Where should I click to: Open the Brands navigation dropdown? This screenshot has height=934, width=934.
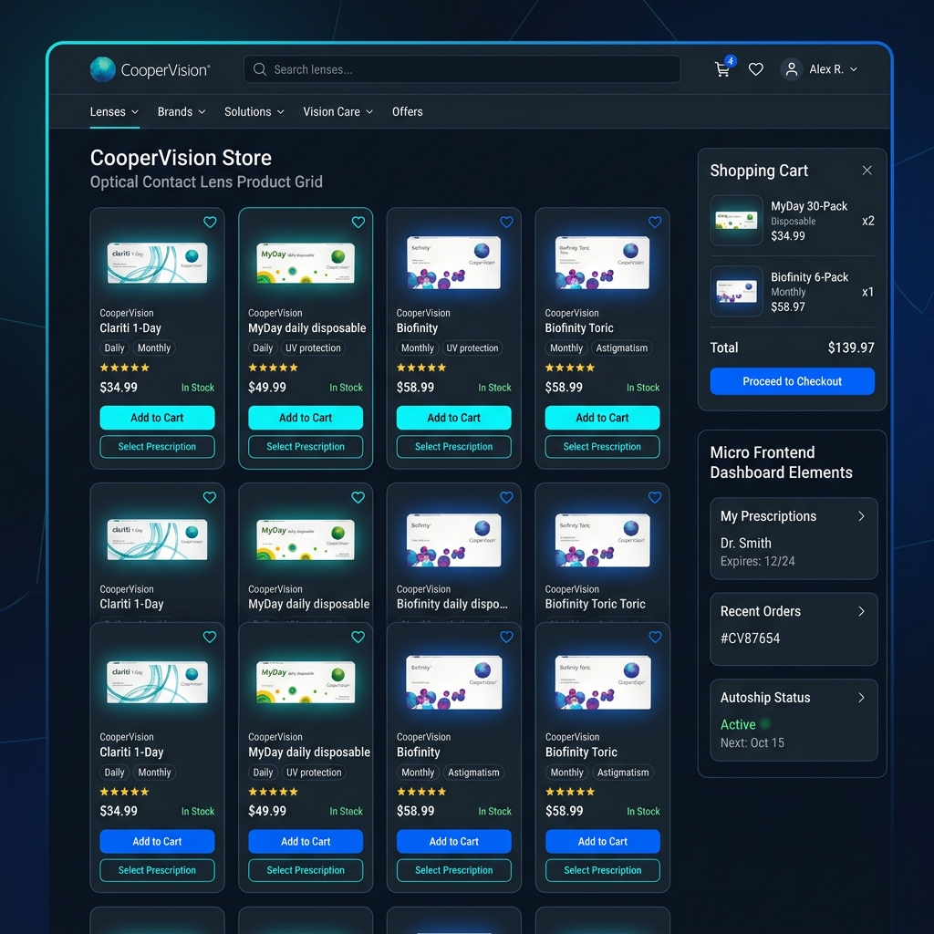[182, 111]
